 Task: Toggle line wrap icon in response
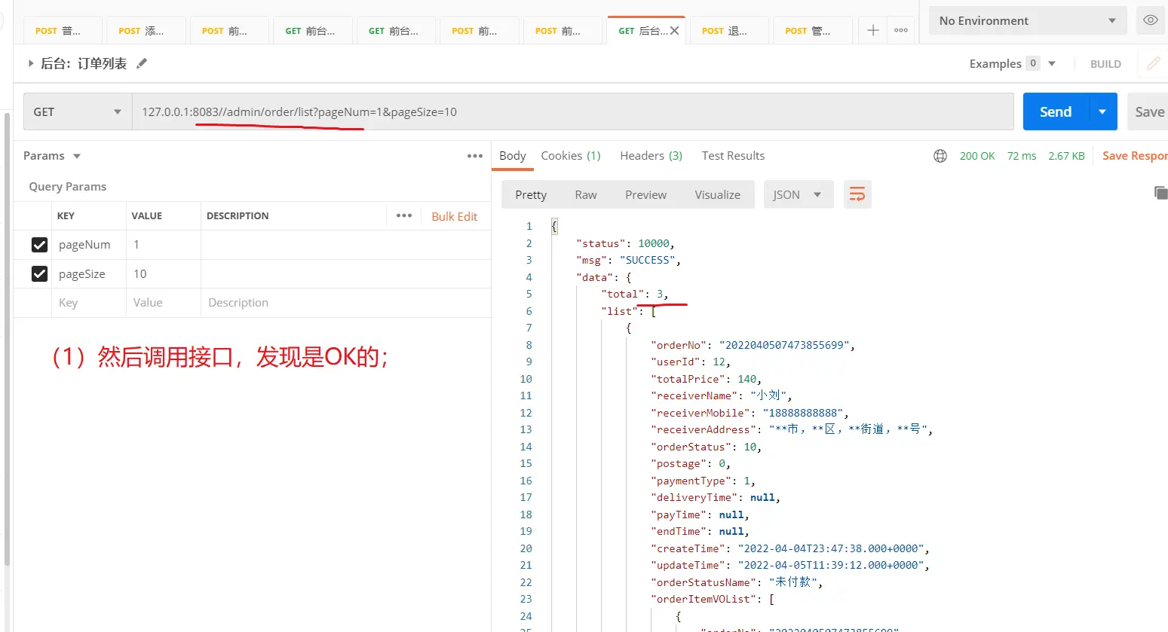point(857,194)
